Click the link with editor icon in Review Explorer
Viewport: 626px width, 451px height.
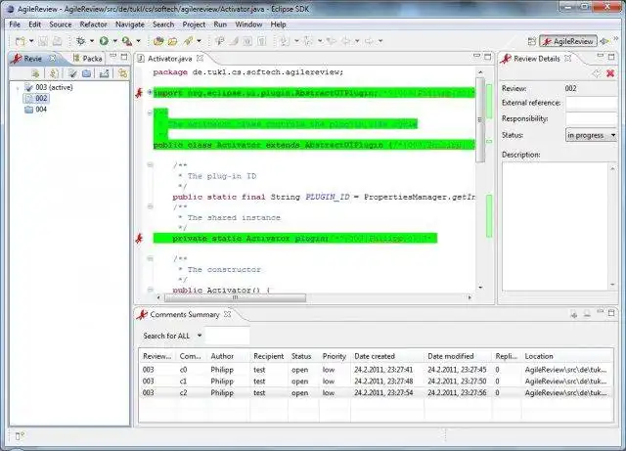(122, 73)
